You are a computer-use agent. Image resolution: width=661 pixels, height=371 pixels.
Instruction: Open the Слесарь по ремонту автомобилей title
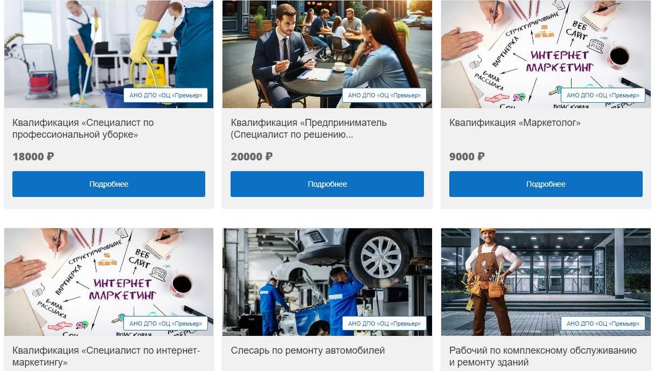click(x=308, y=351)
